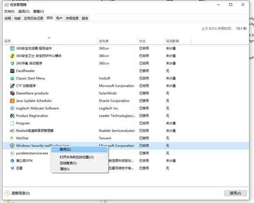Viewport: 254px width, 203px height.
Task: Collapse view with 简略信息 chevron icon
Action: (7, 193)
